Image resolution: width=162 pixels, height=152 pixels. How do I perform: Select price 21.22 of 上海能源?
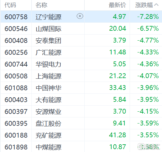tap(117, 76)
